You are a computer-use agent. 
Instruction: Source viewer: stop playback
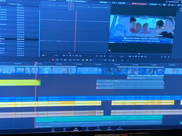tap(70, 56)
